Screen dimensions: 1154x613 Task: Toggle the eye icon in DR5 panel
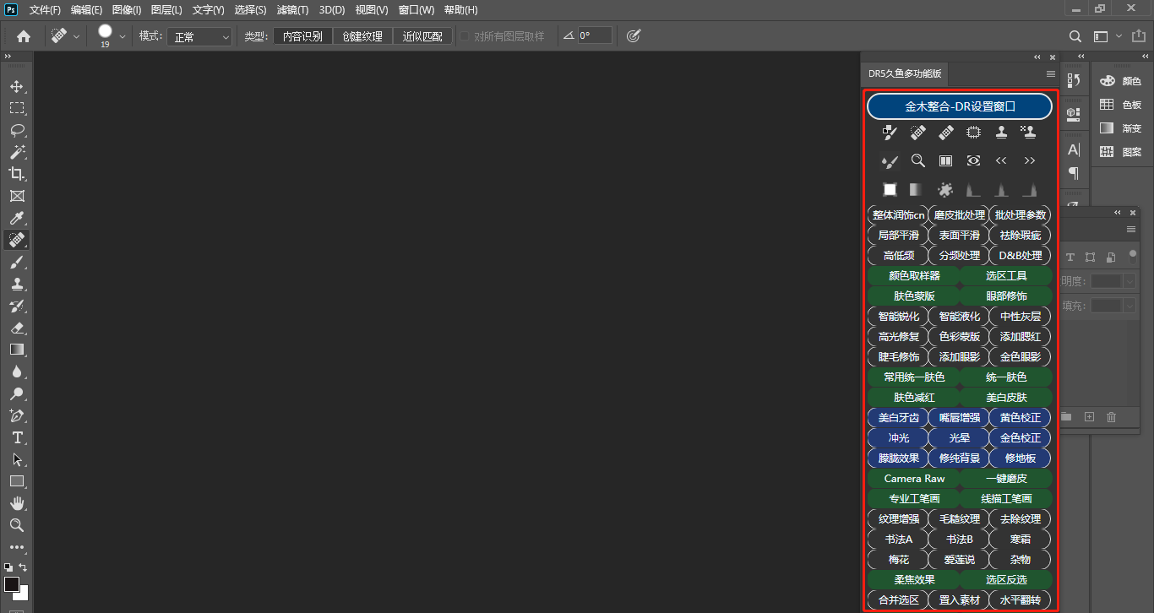(973, 160)
